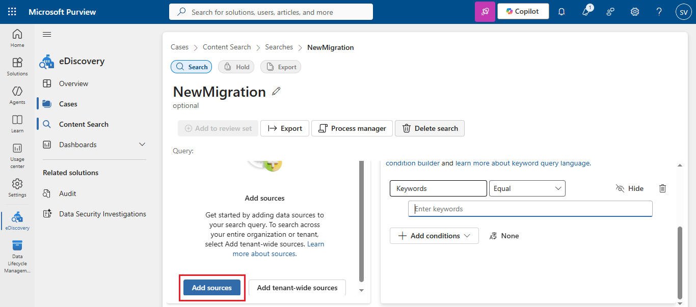This screenshot has height=307, width=696.
Task: Click the Searches breadcrumb
Action: point(279,47)
